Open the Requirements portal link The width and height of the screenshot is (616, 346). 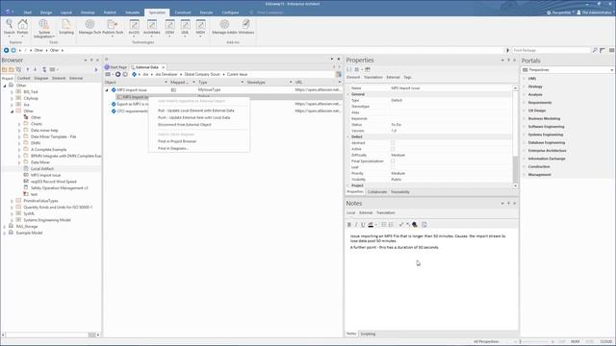click(540, 103)
